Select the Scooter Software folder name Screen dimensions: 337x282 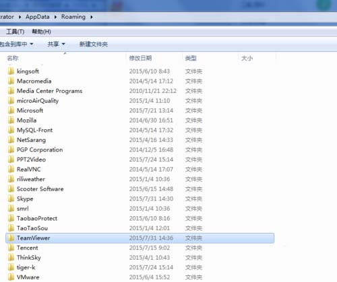[40, 189]
